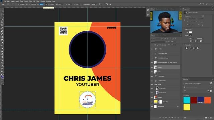Select the Zoom tool in toolbar
Screen dimensions: 214x120
click(2, 69)
